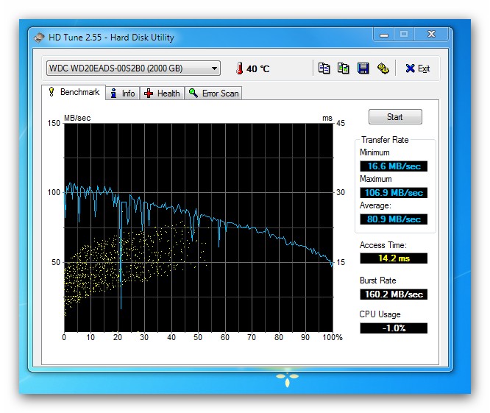Copy benchmark info to clipboard icon

pyautogui.click(x=324, y=68)
